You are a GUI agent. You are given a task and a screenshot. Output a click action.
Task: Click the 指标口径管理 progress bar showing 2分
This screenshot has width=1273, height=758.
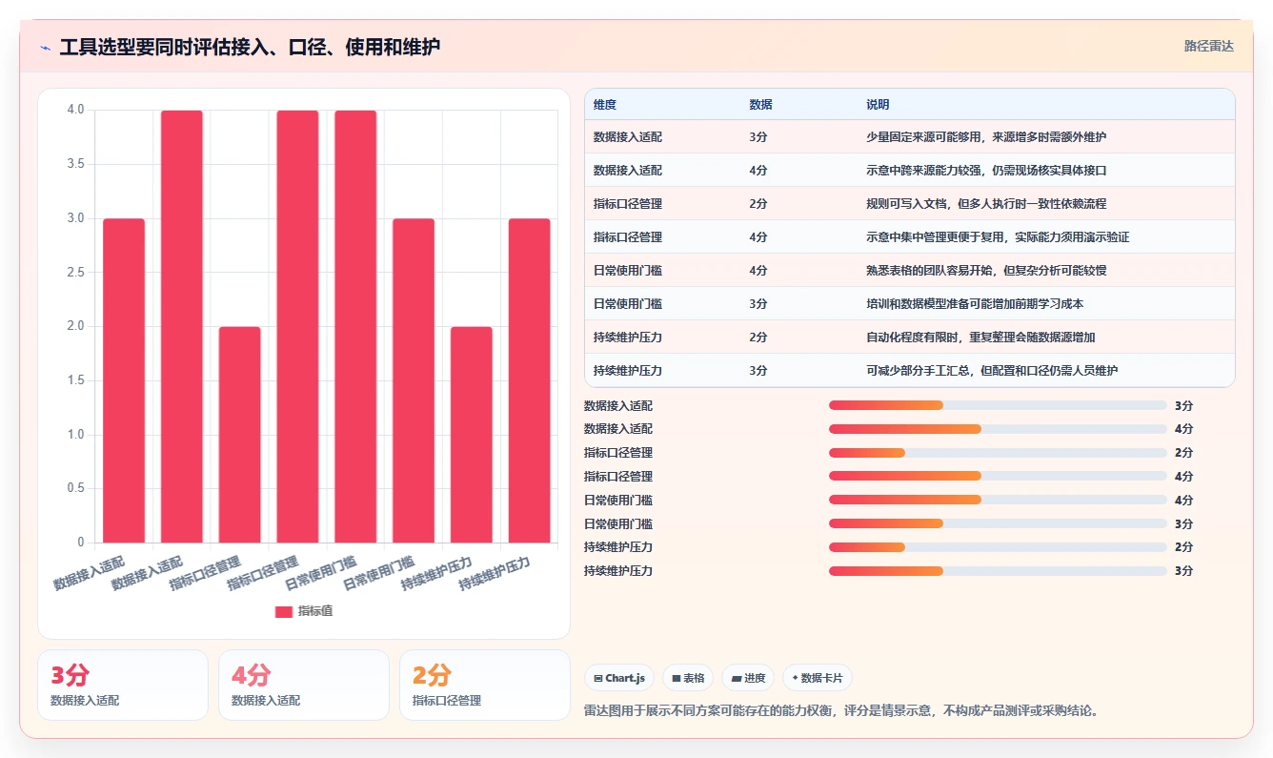(x=998, y=453)
